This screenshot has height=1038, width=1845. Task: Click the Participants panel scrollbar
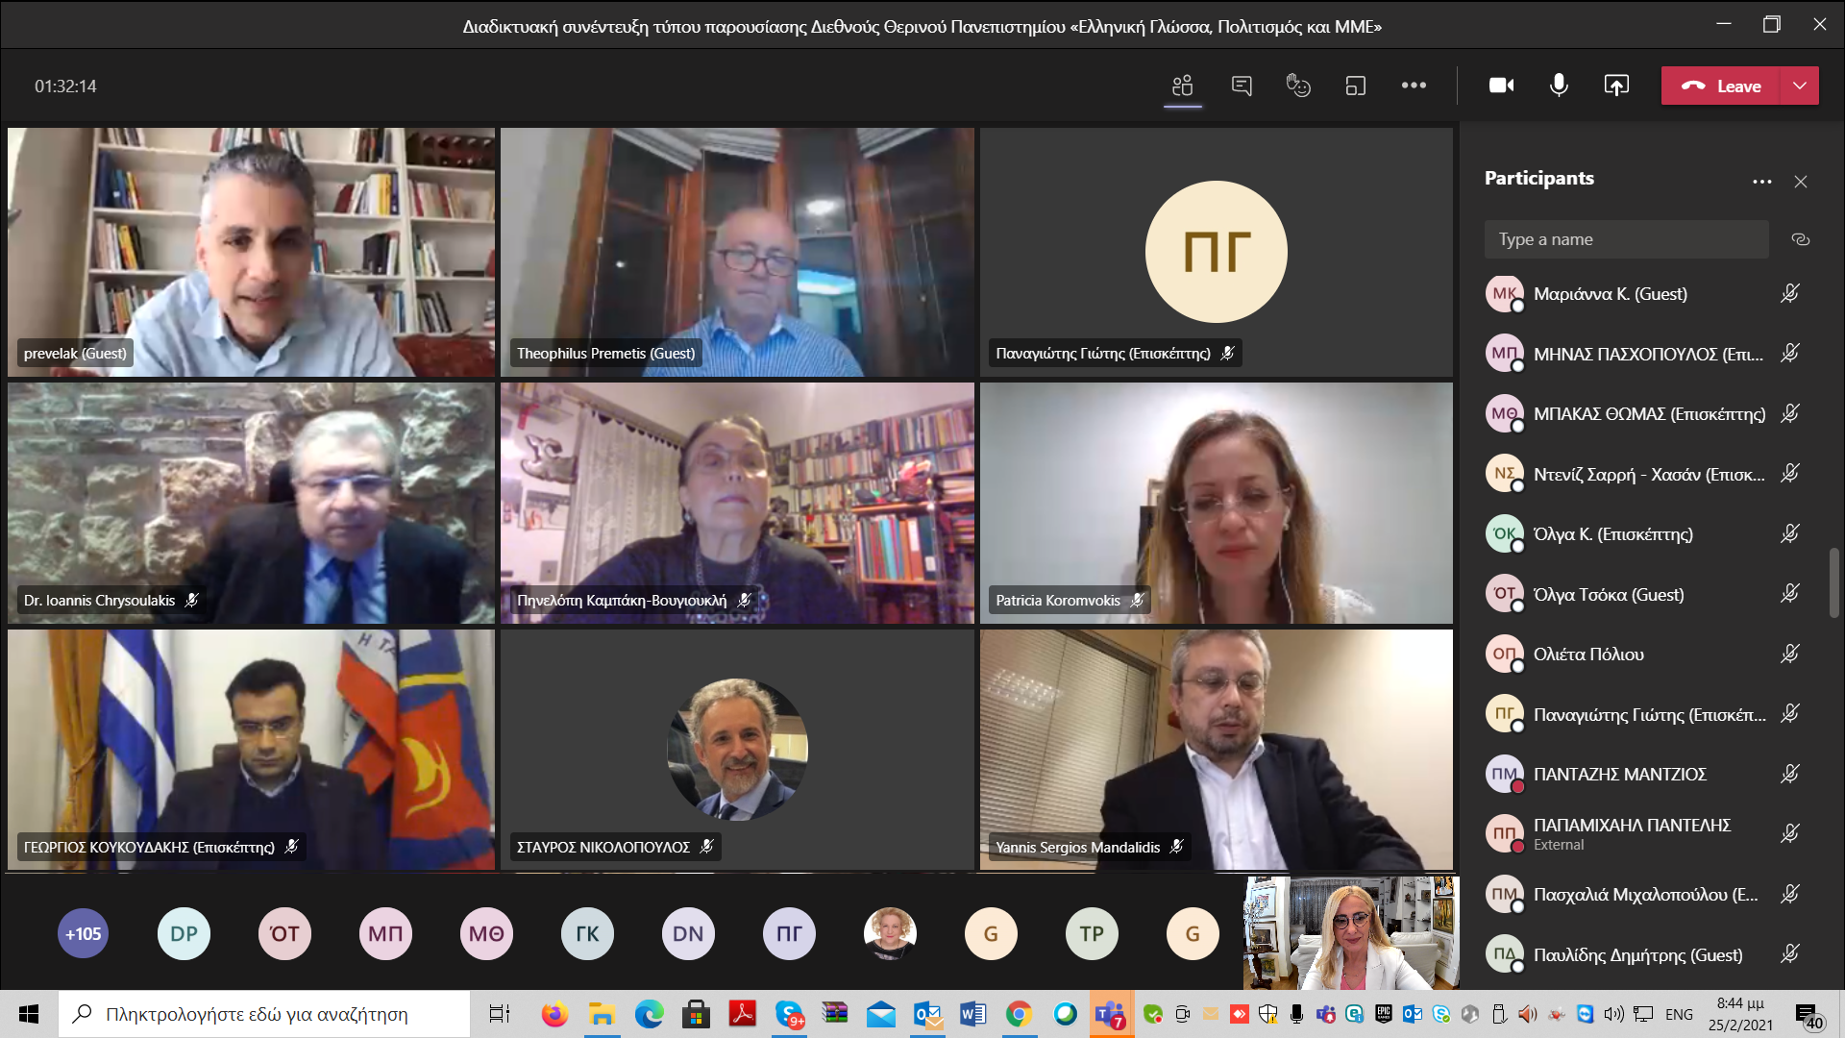point(1833,582)
